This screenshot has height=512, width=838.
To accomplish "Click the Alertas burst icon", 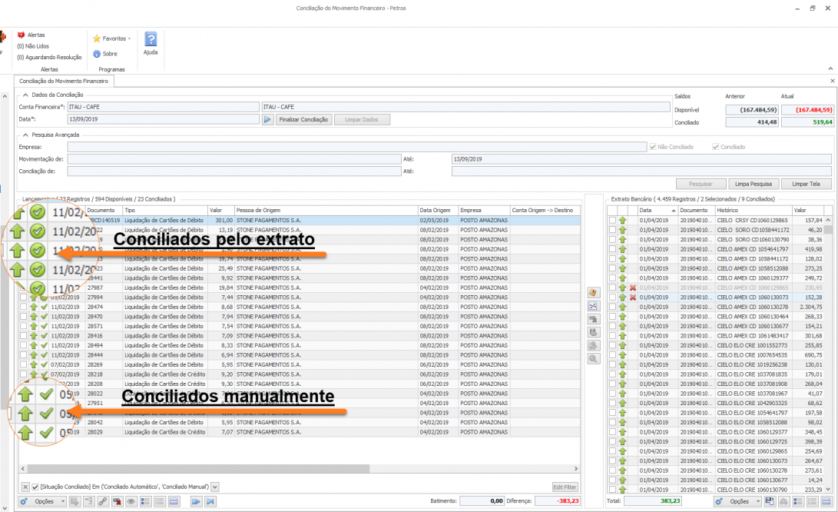I will [x=21, y=35].
